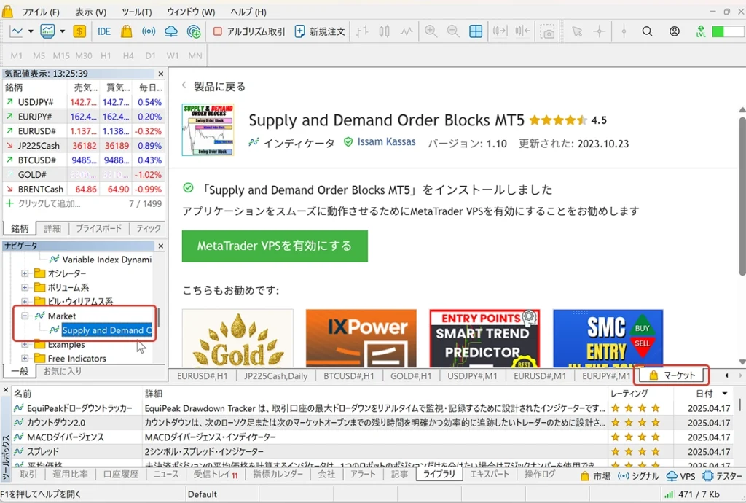Open ウィンドウ (W) menu

(x=191, y=12)
